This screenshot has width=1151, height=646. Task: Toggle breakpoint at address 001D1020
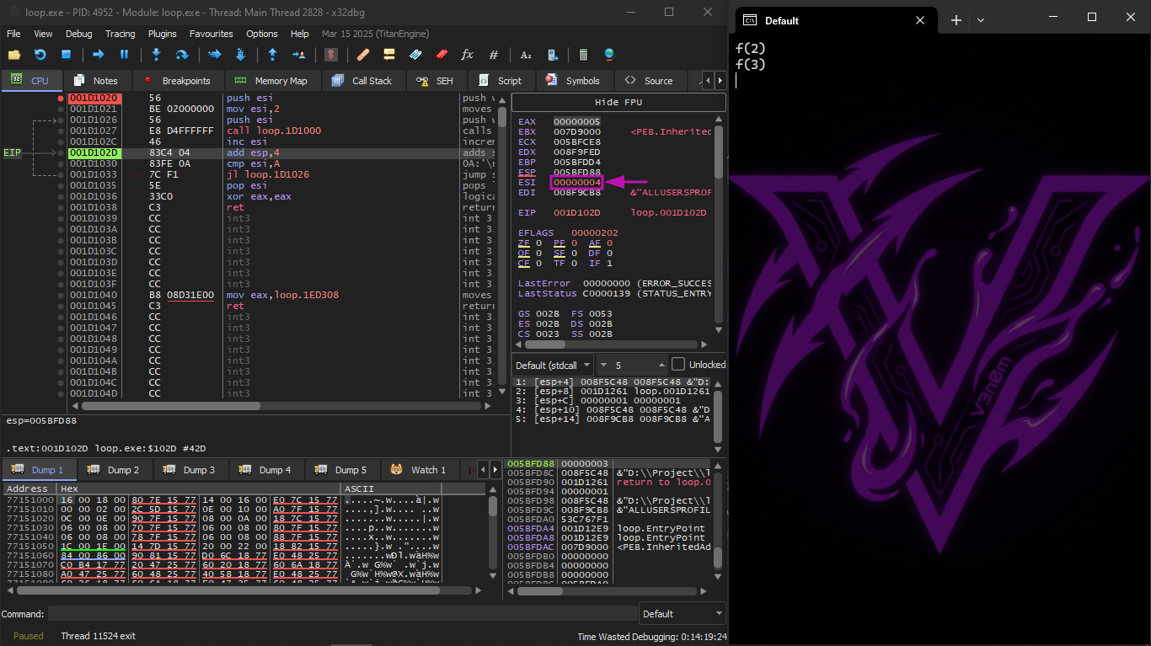click(60, 99)
